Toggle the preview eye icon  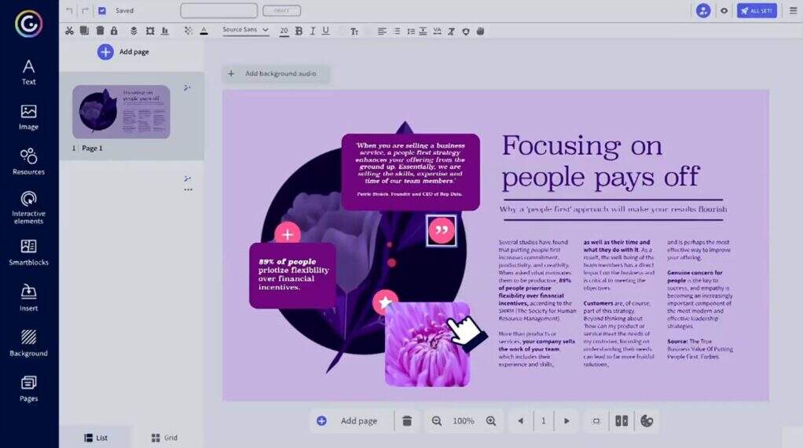724,11
